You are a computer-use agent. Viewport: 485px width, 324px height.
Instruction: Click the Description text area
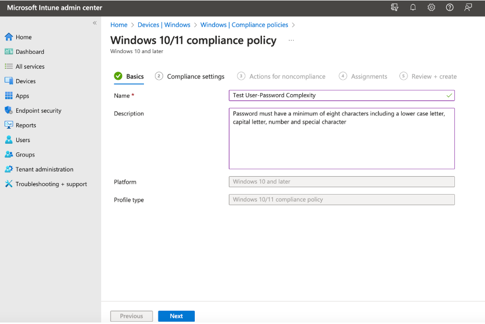[x=342, y=138]
